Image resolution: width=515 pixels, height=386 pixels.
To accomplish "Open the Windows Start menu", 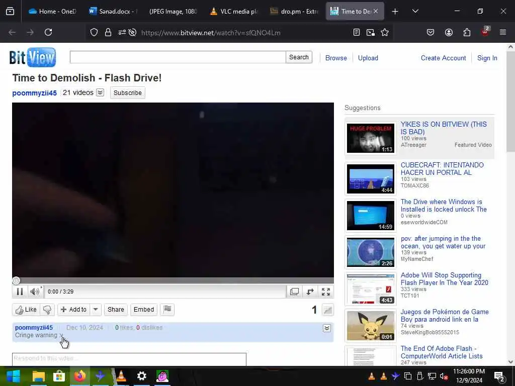I will click(14, 376).
